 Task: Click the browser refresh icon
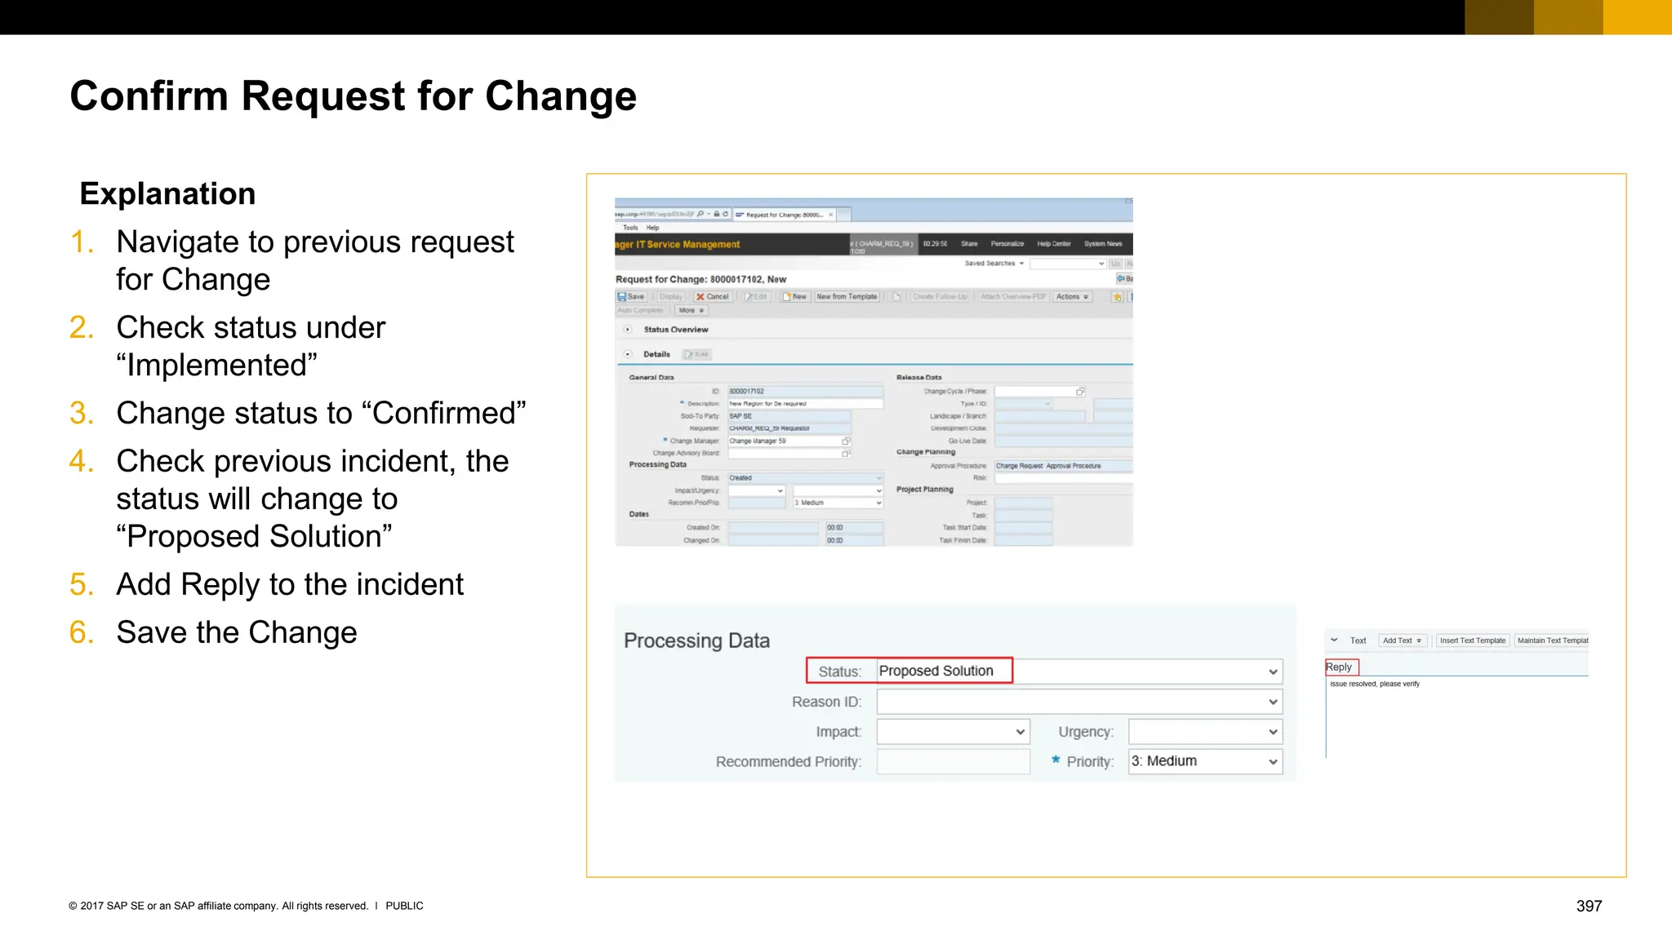(x=725, y=215)
